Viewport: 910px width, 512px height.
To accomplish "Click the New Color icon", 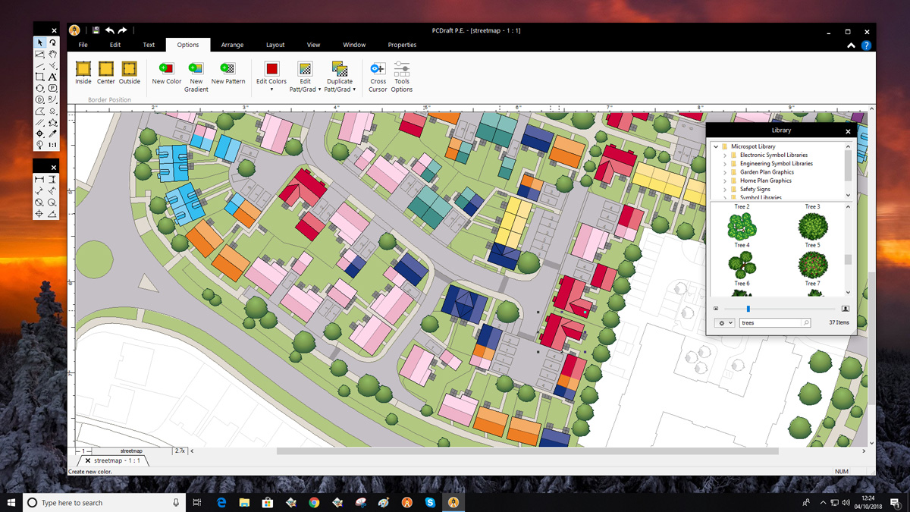I will click(166, 70).
